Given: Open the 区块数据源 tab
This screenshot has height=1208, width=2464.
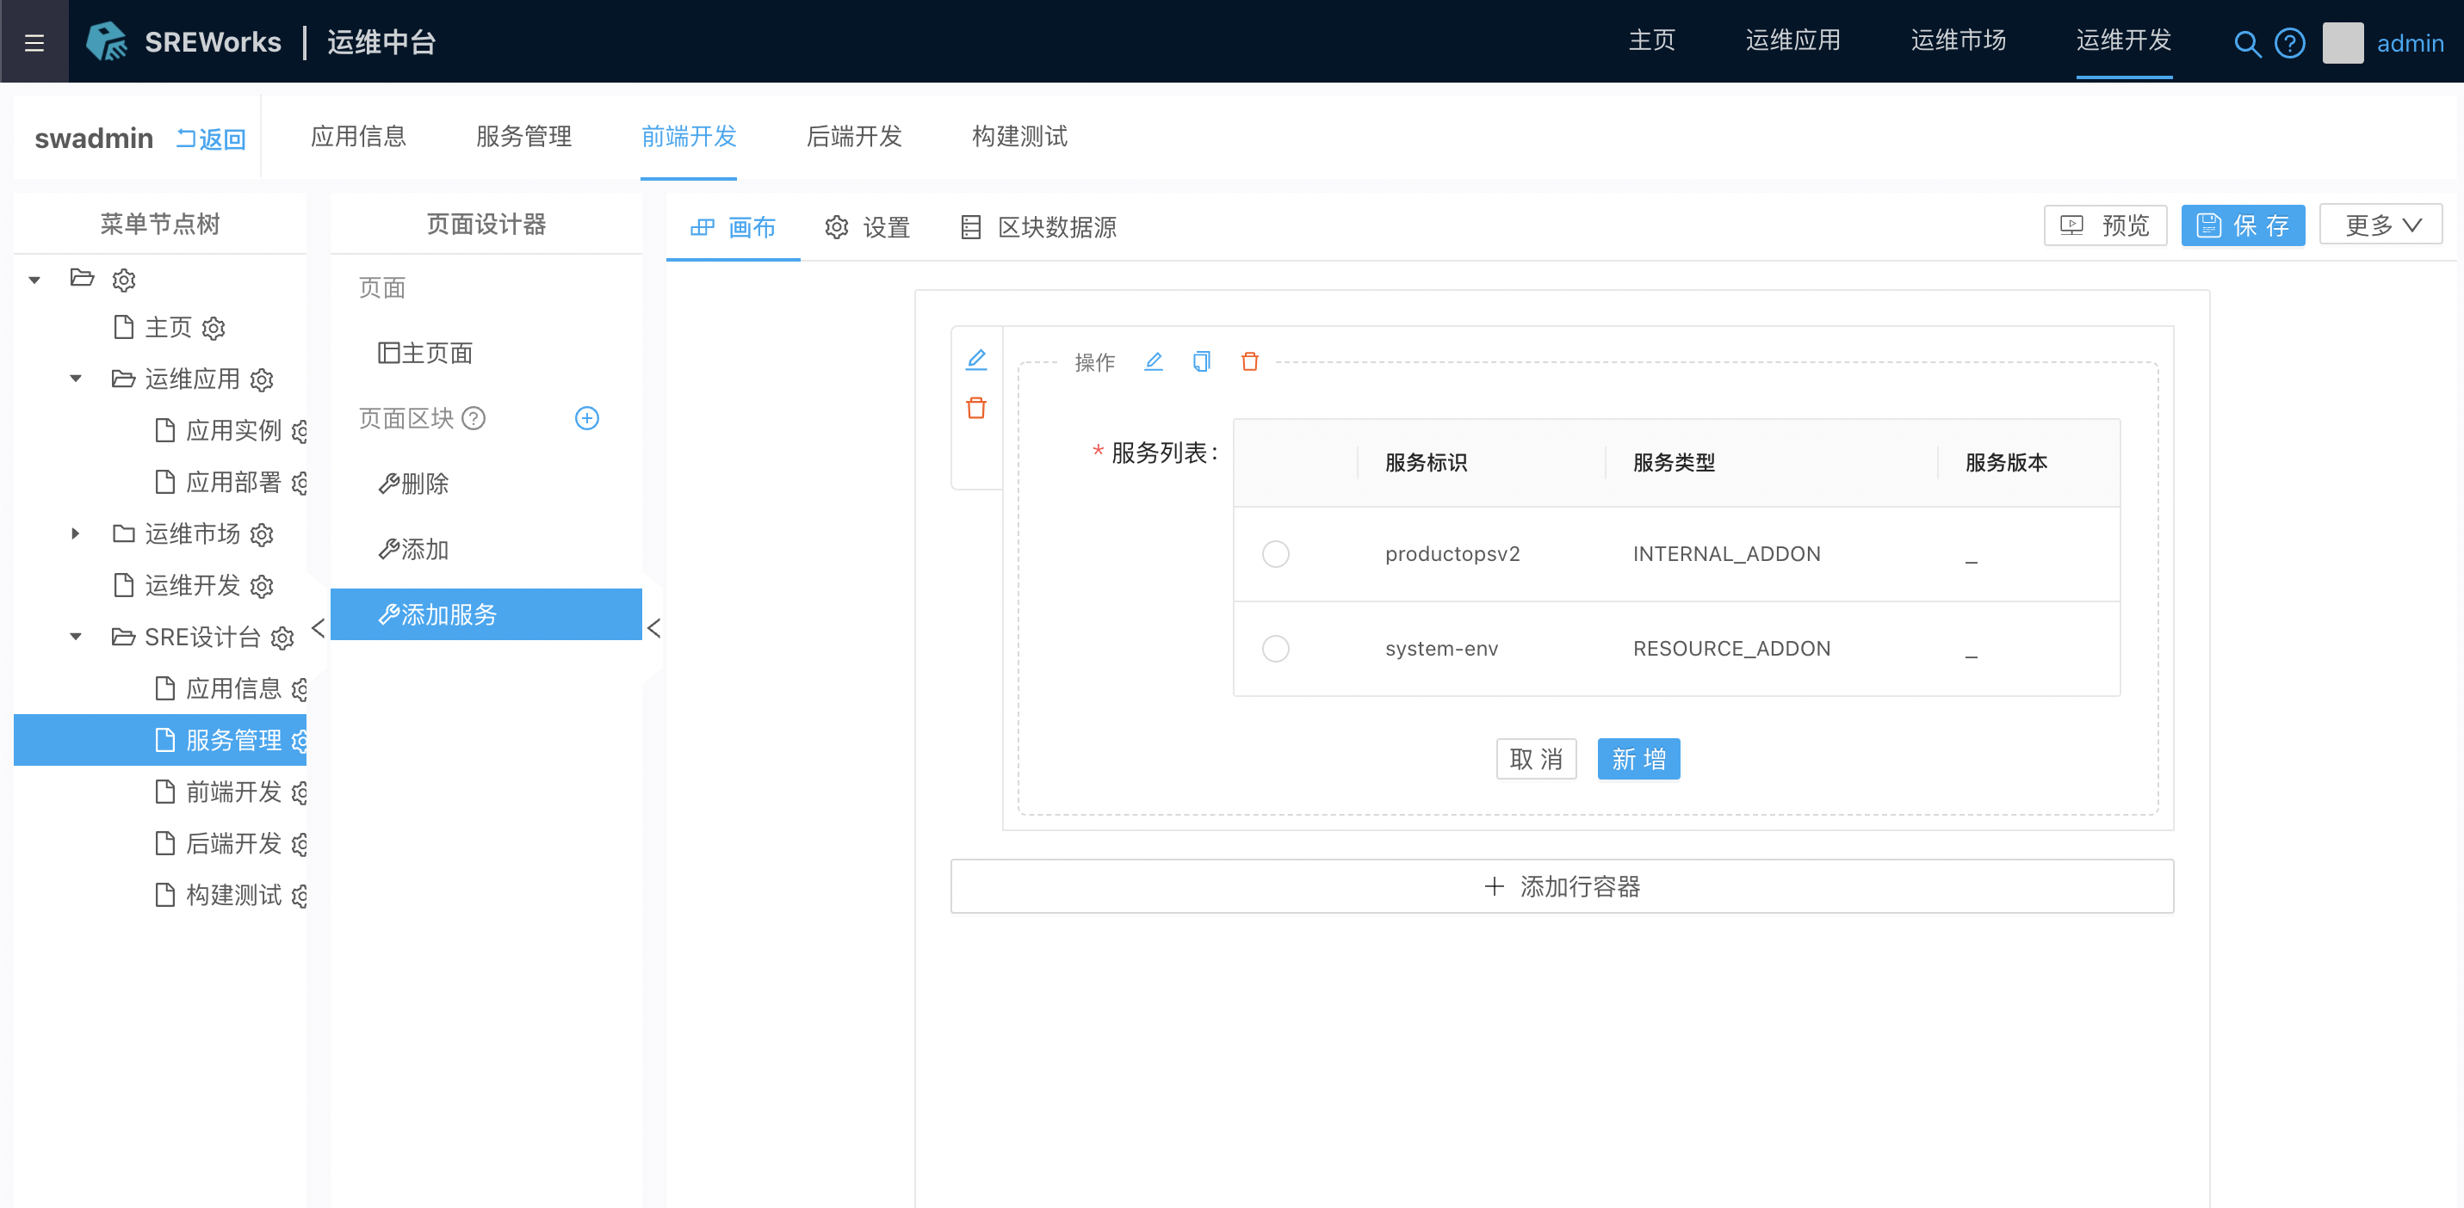Looking at the screenshot, I should pos(1039,226).
